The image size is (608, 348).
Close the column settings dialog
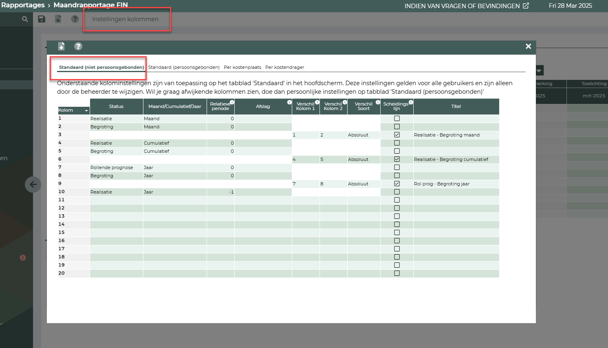click(529, 46)
